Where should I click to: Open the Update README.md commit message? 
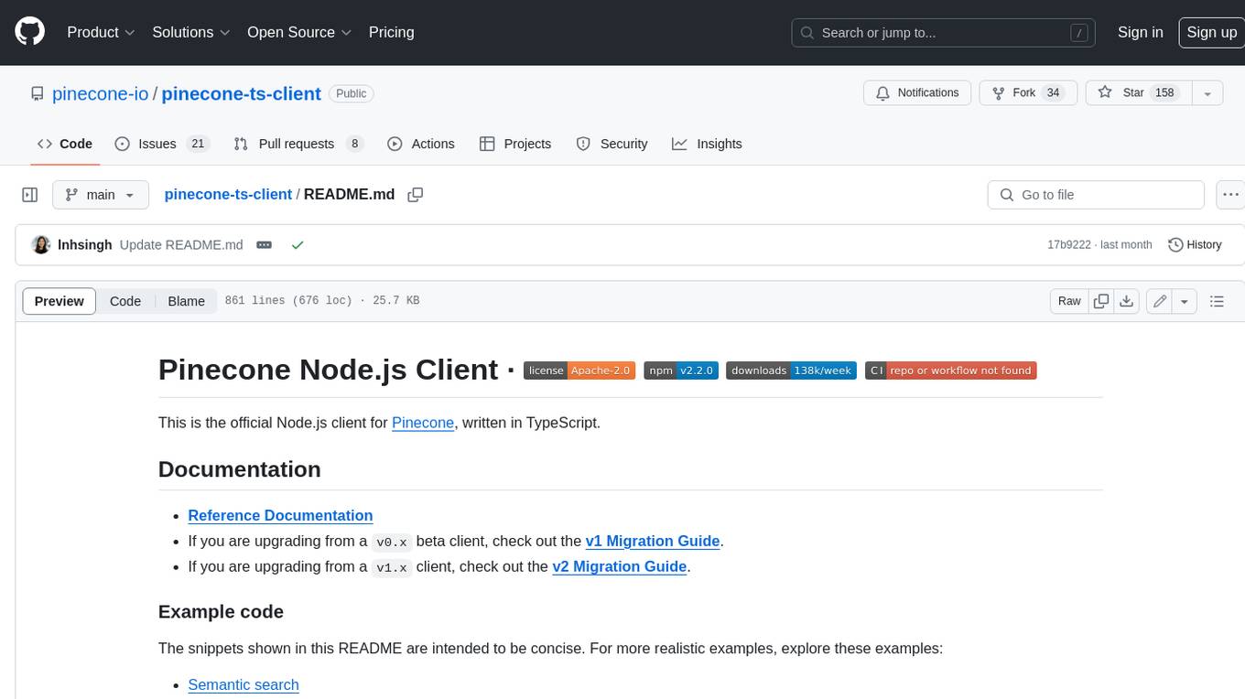coord(181,245)
